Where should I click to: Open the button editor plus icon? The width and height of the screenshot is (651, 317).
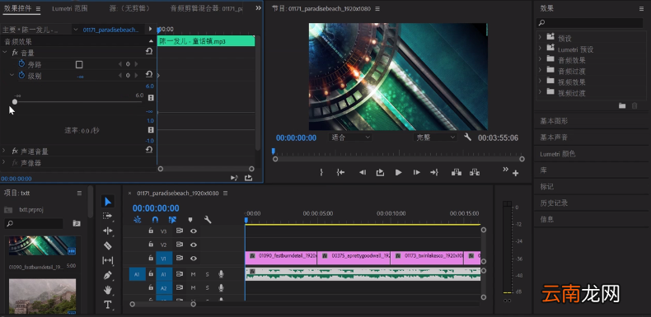tap(515, 174)
